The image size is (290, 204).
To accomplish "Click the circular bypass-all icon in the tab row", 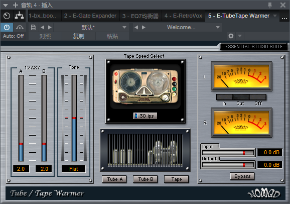I will [7, 16].
